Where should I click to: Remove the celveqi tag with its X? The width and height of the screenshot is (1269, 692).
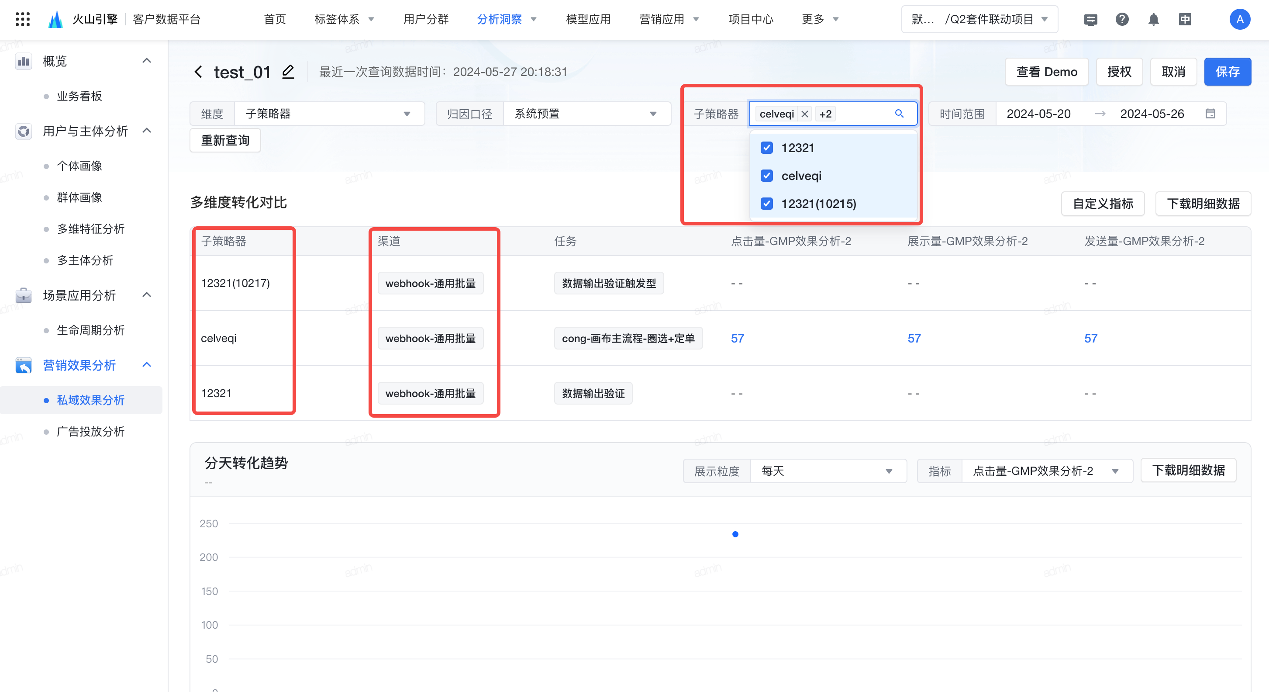804,114
